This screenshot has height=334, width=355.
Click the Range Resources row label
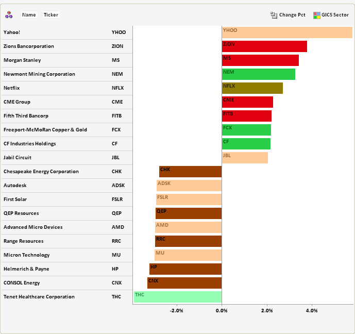(x=23, y=241)
